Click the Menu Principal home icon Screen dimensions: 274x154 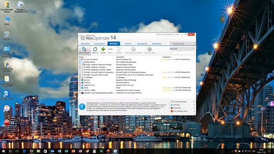pyautogui.click(x=84, y=50)
